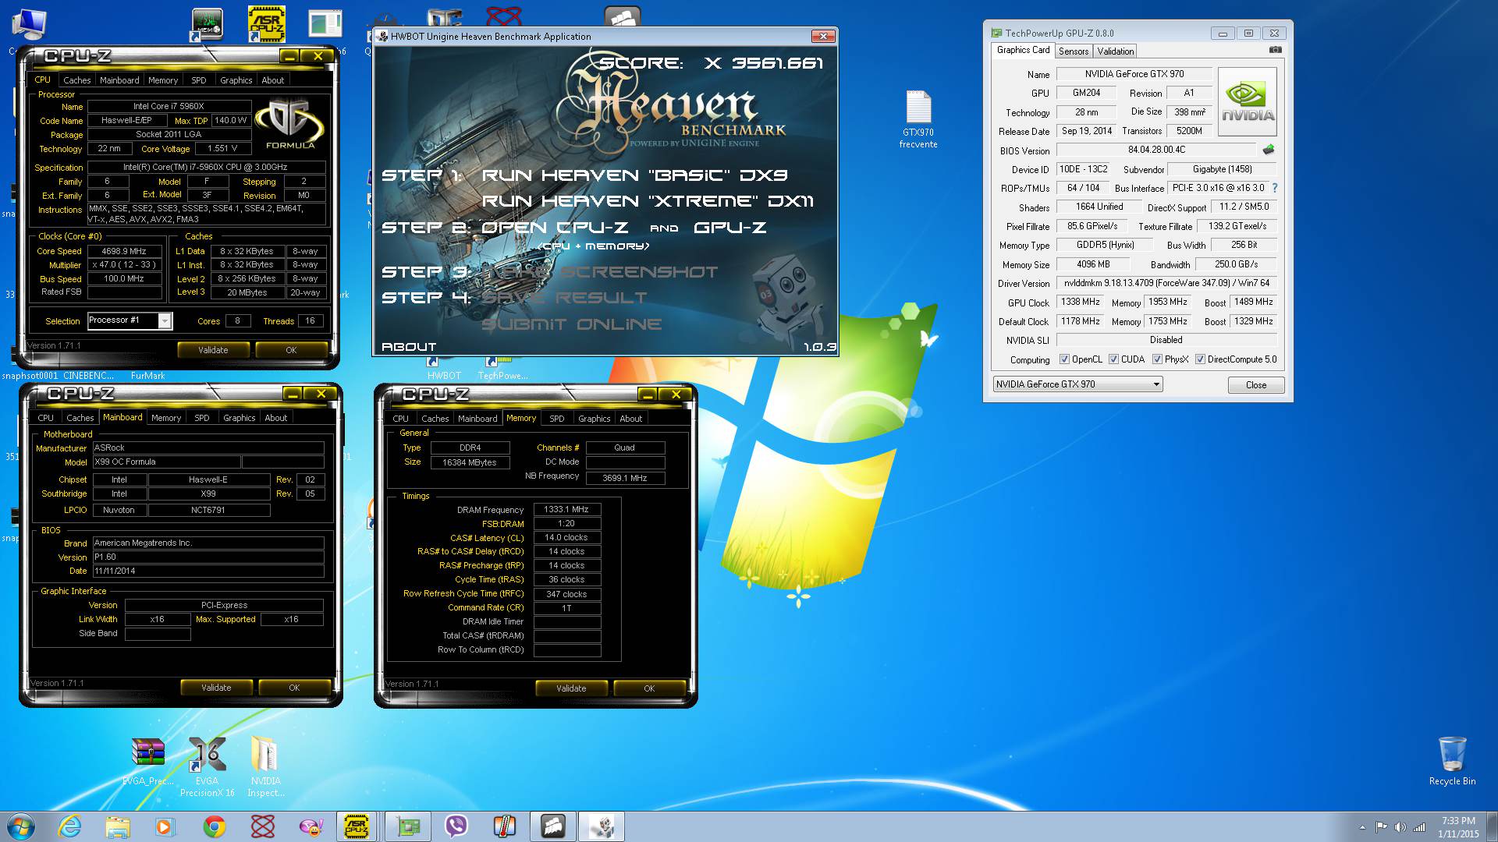The image size is (1498, 842).
Task: Open SPD tab in CPU-Z processor window
Action: [x=199, y=80]
